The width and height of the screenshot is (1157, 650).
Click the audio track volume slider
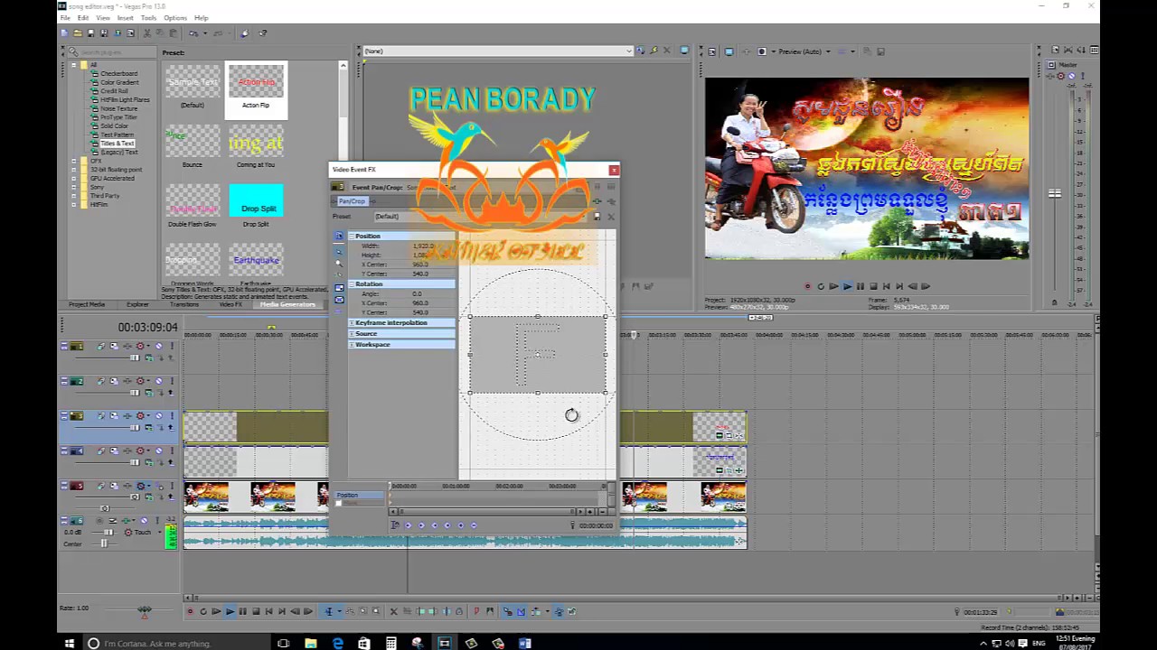tap(108, 533)
